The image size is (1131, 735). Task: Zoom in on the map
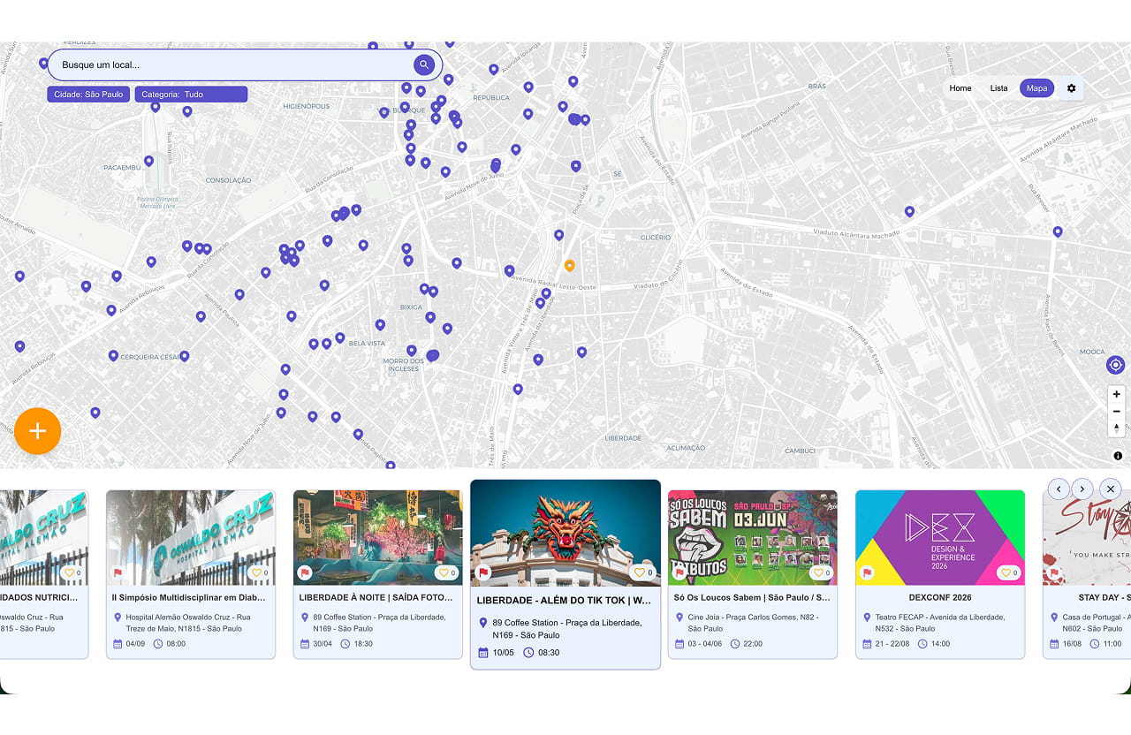pyautogui.click(x=1117, y=394)
